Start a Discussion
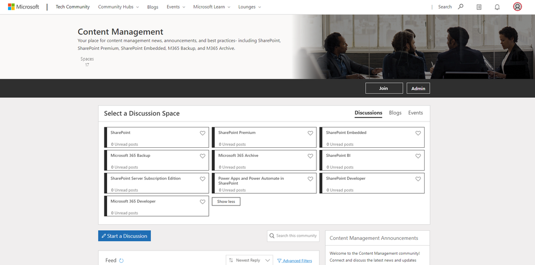Viewport: 535px width, 265px height. point(124,236)
